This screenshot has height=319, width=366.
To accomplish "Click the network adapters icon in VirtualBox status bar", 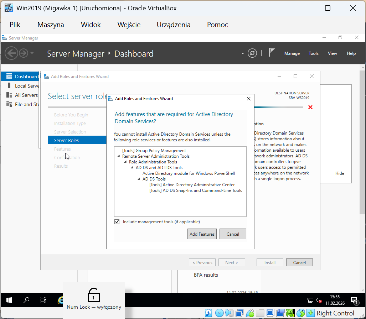I will coord(239,313).
